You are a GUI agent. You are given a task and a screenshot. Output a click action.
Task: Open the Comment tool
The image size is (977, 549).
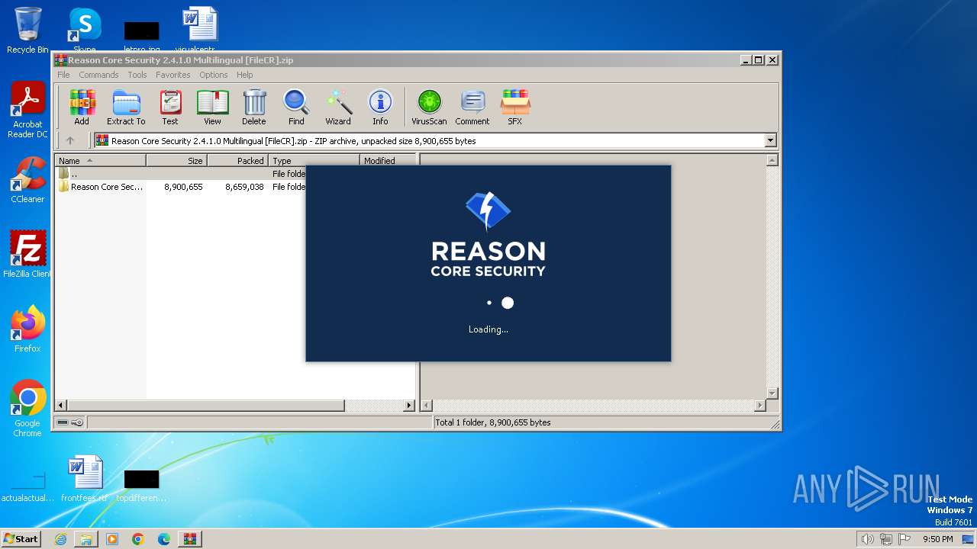coord(472,107)
